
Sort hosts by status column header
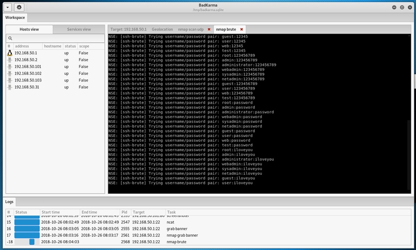[x=70, y=46]
